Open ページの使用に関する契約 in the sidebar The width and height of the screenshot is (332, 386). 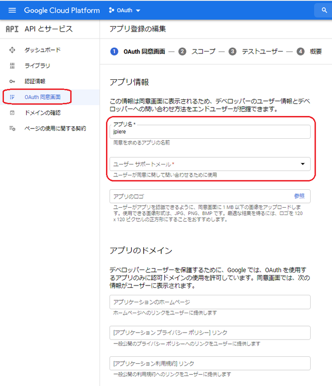[x=55, y=128]
